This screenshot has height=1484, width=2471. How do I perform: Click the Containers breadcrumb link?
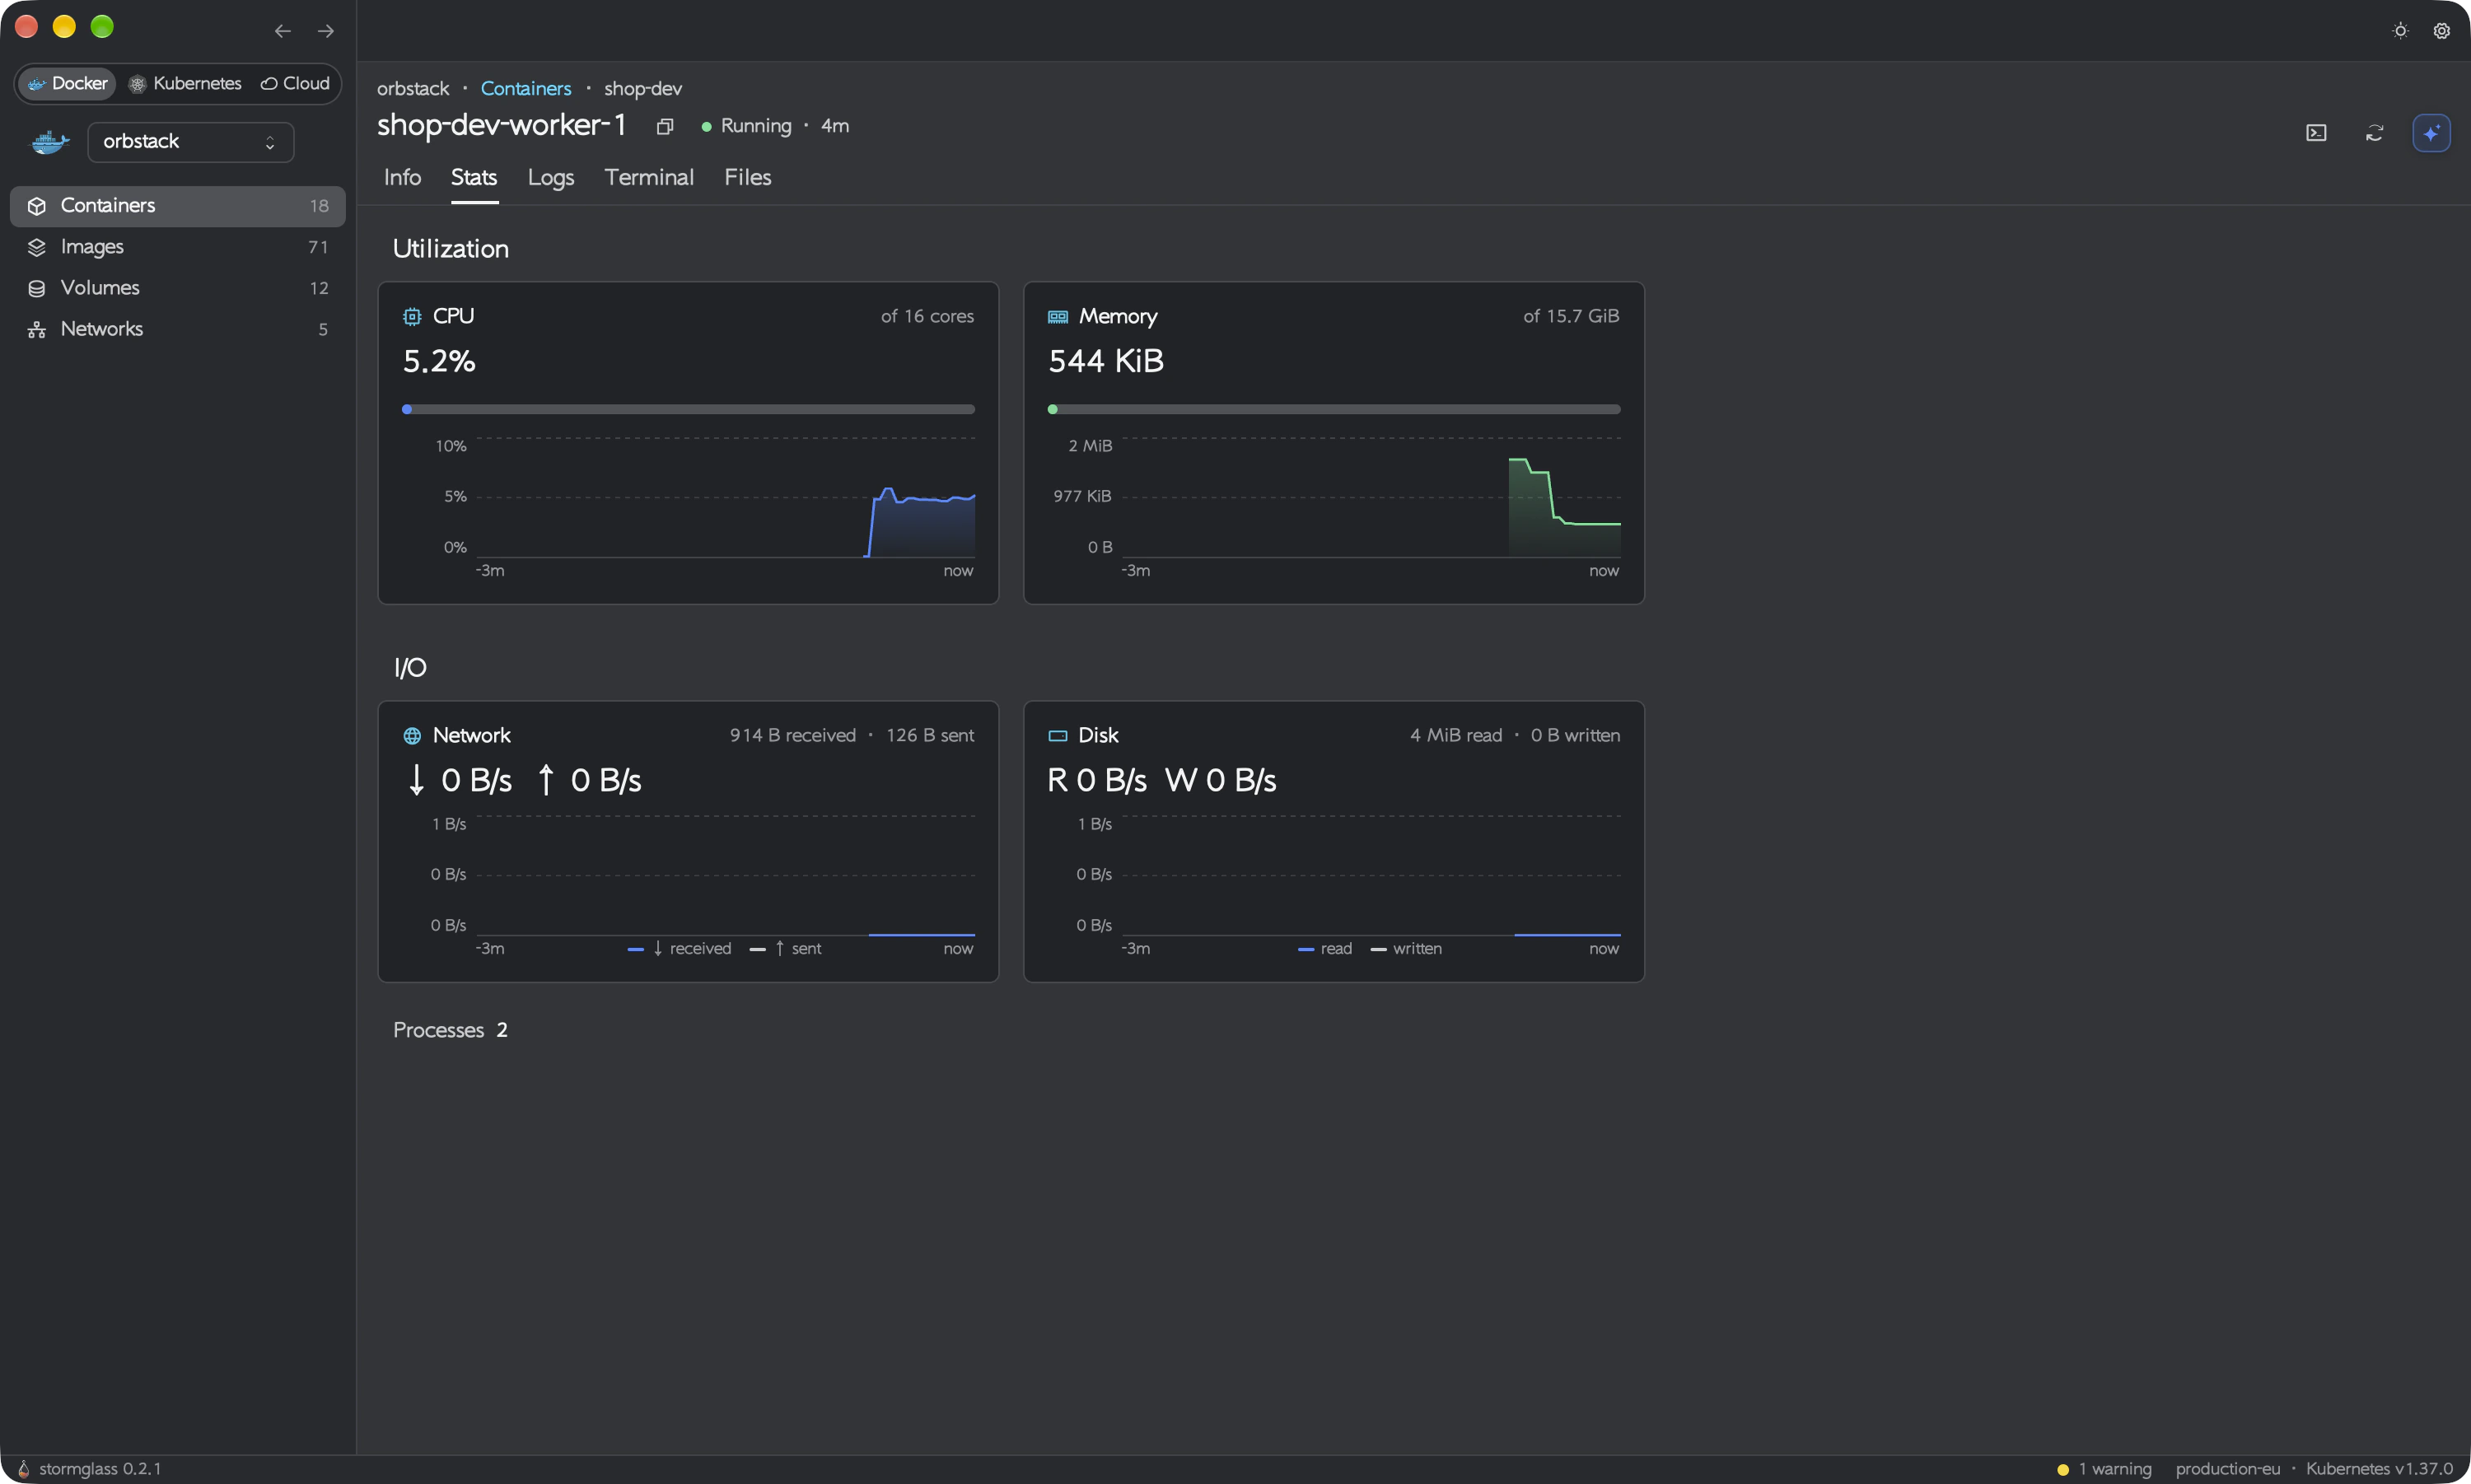point(526,89)
